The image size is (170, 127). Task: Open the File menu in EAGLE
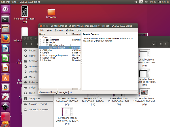click(x=42, y=30)
